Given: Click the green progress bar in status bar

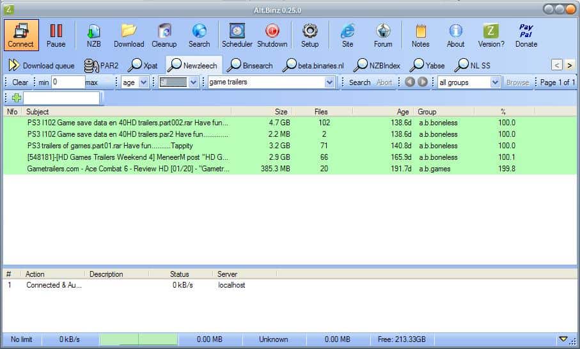Looking at the screenshot, I should 139,339.
